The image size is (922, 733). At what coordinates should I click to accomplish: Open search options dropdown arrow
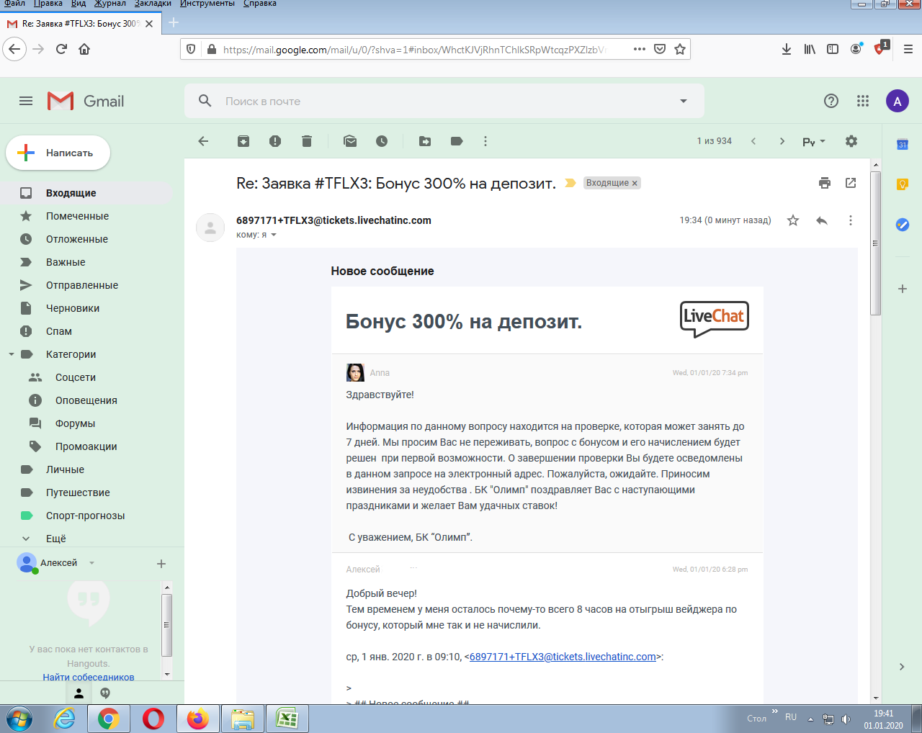tap(684, 101)
